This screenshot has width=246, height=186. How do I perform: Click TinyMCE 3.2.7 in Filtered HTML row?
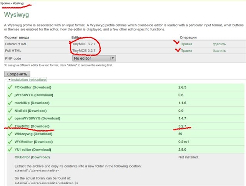coord(84,44)
